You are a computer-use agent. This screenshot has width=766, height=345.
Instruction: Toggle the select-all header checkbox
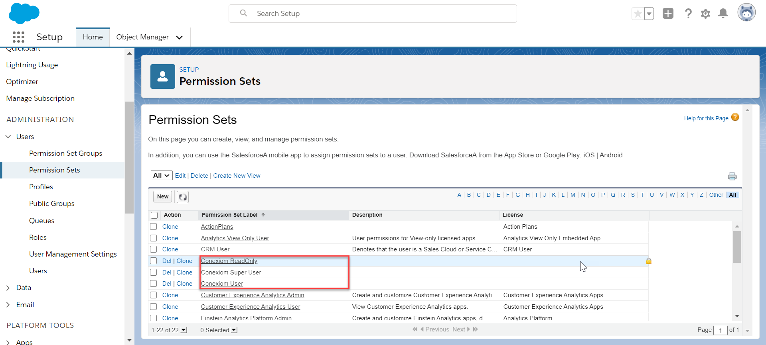[x=154, y=215]
